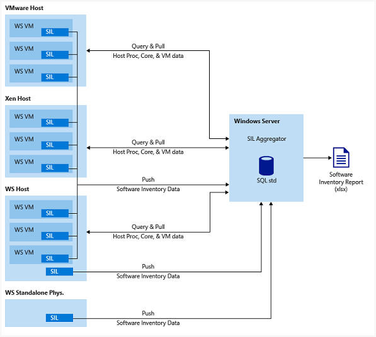Viewport: 376px width, 337px height.
Task: Click 'Push' label above the VMs-to-aggregator arrow
Action: [x=148, y=180]
